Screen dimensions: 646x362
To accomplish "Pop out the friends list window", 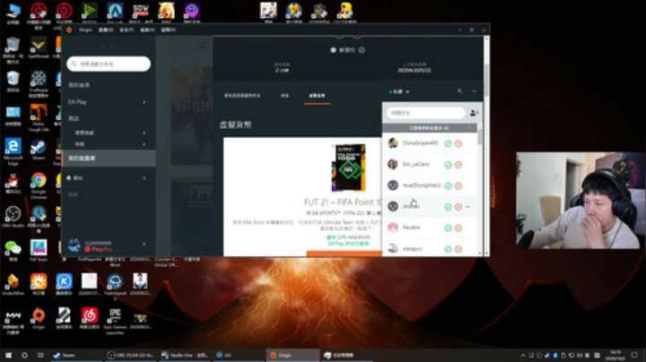I will pos(459,91).
